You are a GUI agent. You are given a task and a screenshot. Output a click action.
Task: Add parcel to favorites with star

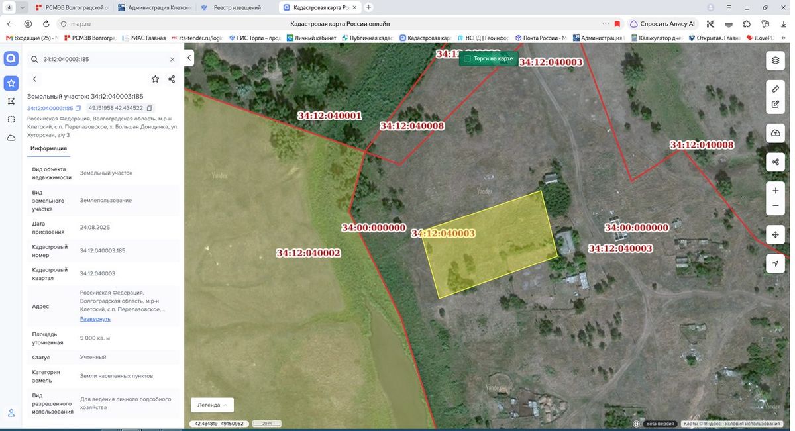155,79
